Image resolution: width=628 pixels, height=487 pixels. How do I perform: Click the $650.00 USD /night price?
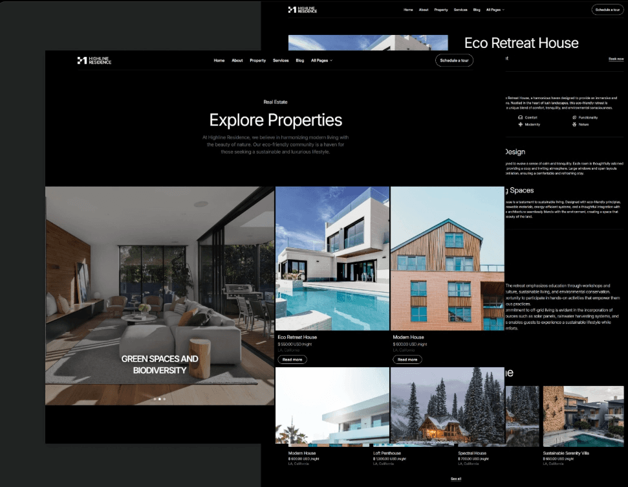pos(558,459)
